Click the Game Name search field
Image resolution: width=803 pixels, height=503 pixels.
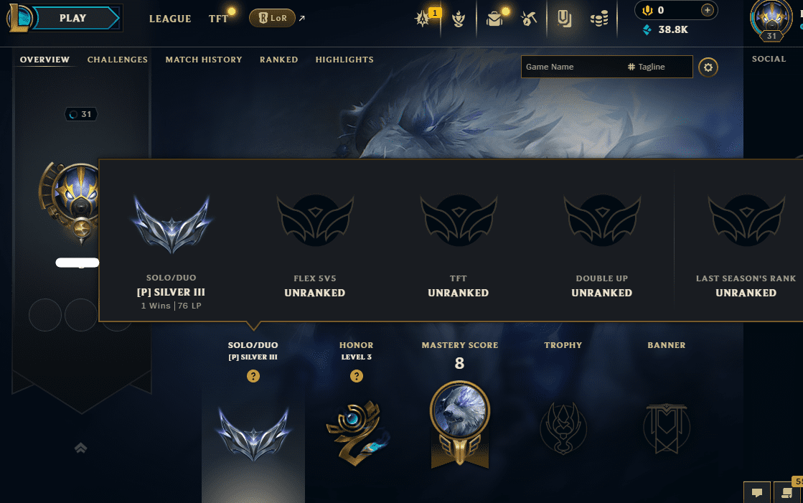click(x=571, y=67)
